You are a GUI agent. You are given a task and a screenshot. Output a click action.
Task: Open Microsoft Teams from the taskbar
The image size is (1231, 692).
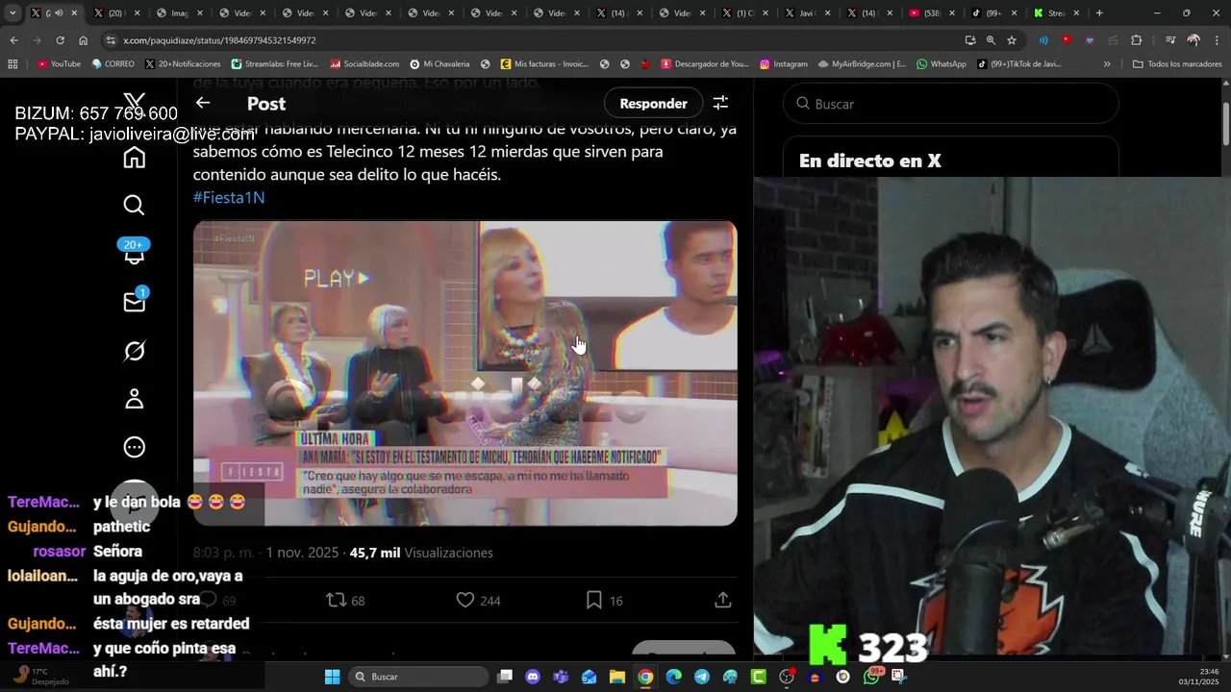click(561, 677)
